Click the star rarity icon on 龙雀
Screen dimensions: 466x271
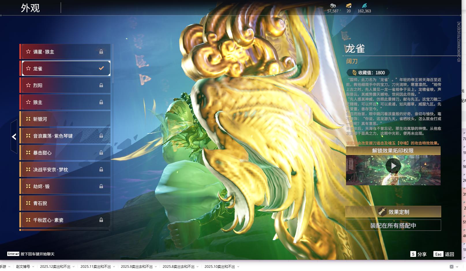pos(28,68)
